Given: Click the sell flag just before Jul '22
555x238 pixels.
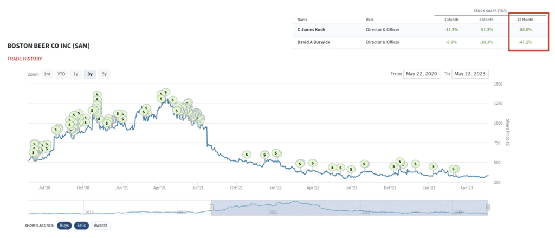Looking at the screenshot, I should point(351,169).
